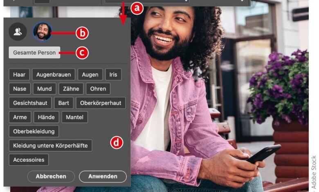Select the bearded man's face thumbnail

click(42, 32)
